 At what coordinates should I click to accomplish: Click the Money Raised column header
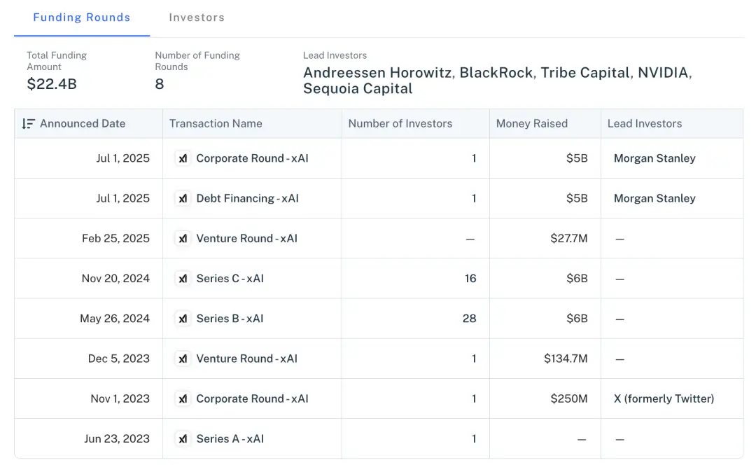coord(531,124)
